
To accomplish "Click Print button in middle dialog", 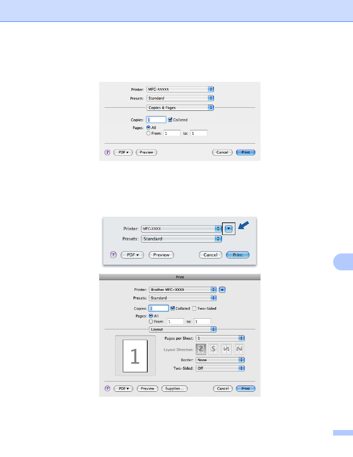I will (238, 255).
